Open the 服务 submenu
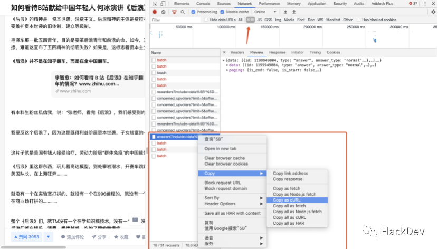 point(232,244)
